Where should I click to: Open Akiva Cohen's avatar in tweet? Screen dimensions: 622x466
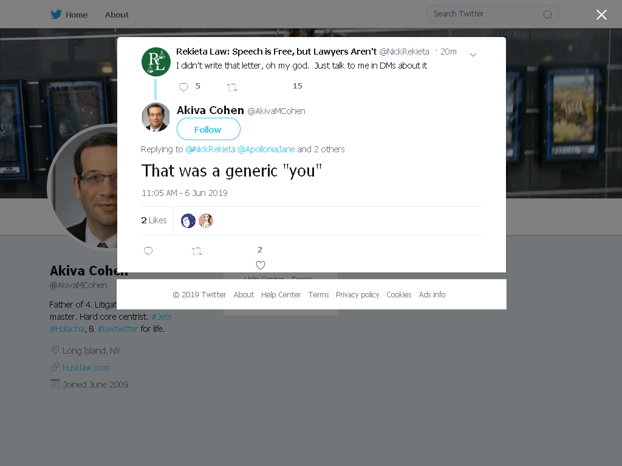click(x=156, y=117)
